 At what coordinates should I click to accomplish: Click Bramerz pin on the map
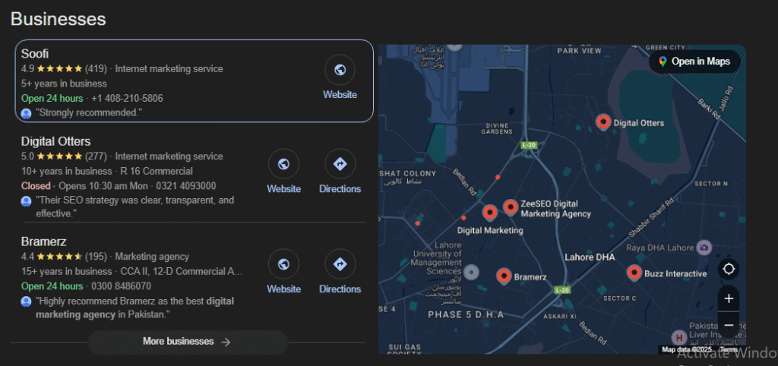pyautogui.click(x=504, y=276)
